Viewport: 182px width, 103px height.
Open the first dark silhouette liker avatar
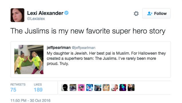coord(65,88)
